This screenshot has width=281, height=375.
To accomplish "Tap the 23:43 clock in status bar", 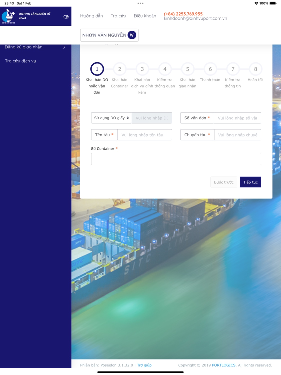I will pos(9,3).
